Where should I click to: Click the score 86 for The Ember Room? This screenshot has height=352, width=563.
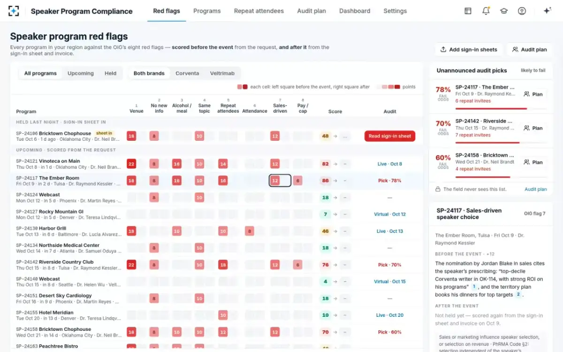coord(325,181)
